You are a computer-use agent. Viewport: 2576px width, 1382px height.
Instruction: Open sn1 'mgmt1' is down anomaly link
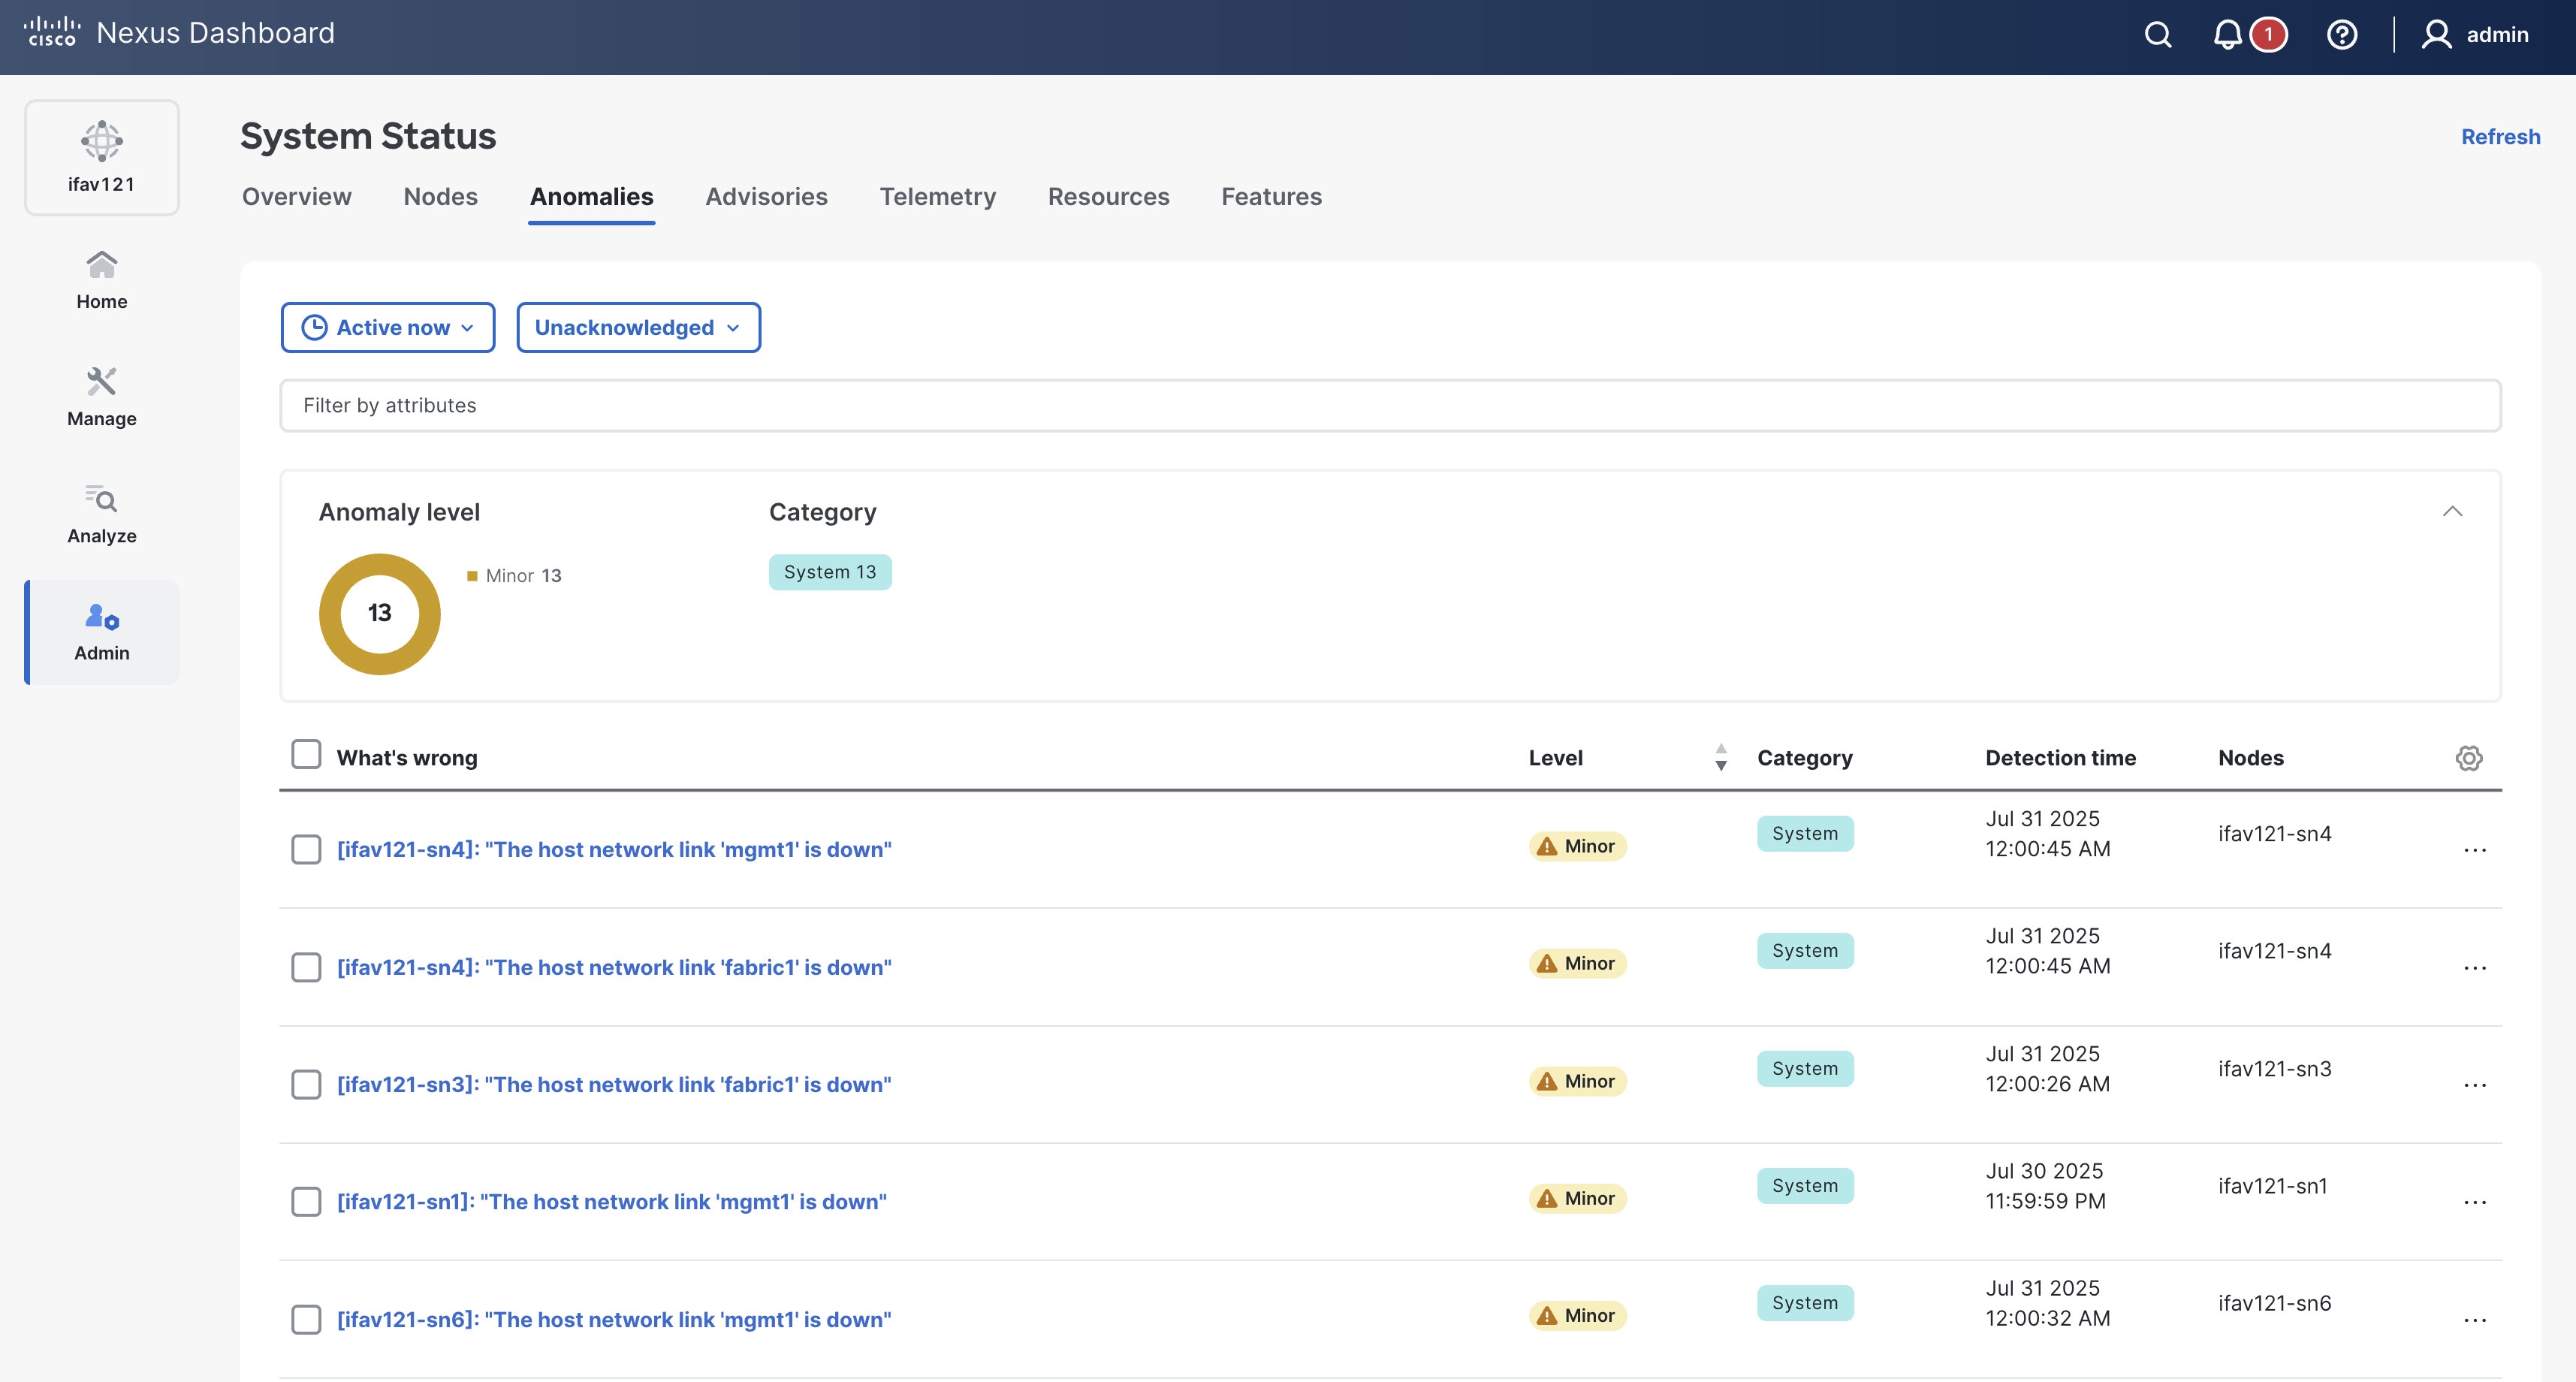coord(612,1202)
